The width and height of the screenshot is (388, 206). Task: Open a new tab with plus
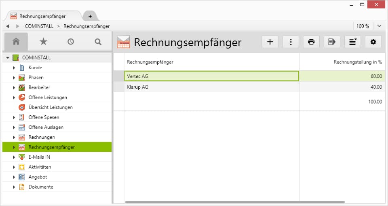tap(90, 16)
